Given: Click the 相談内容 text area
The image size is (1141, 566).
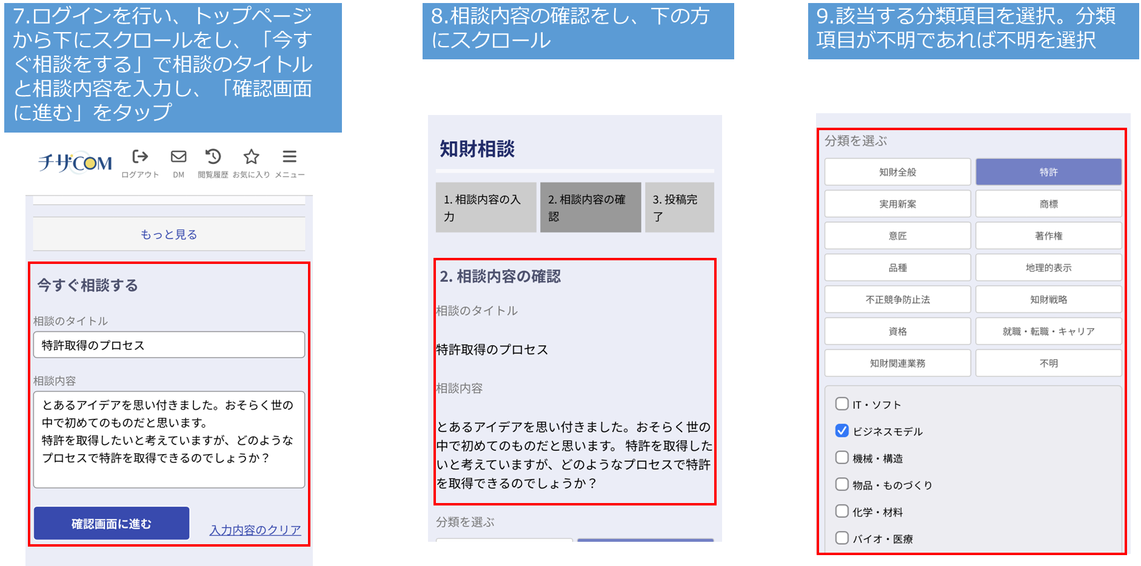Looking at the screenshot, I should [169, 439].
